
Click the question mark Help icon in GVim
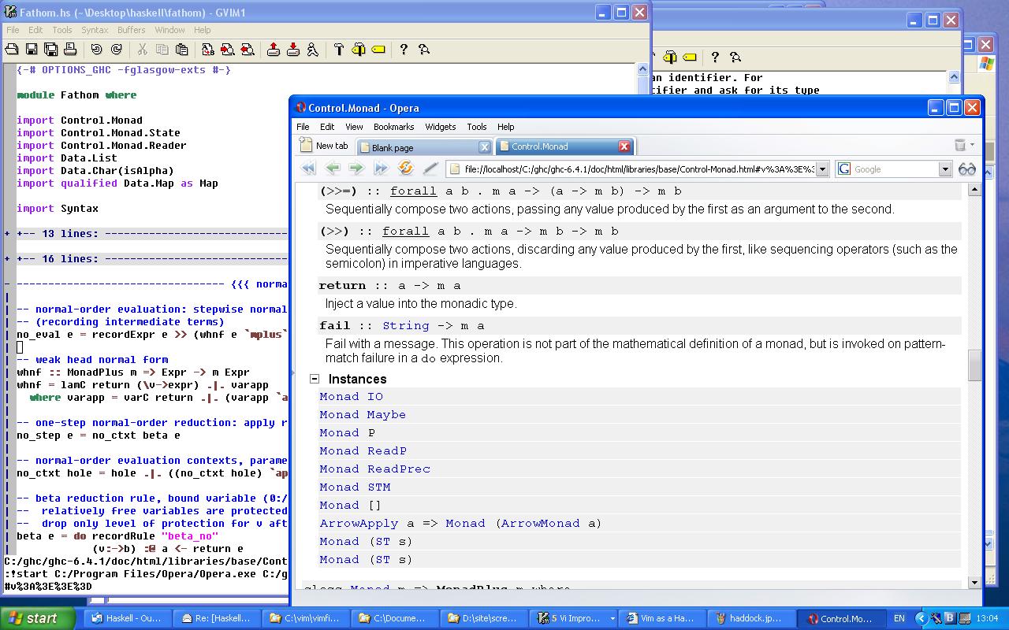(x=404, y=50)
